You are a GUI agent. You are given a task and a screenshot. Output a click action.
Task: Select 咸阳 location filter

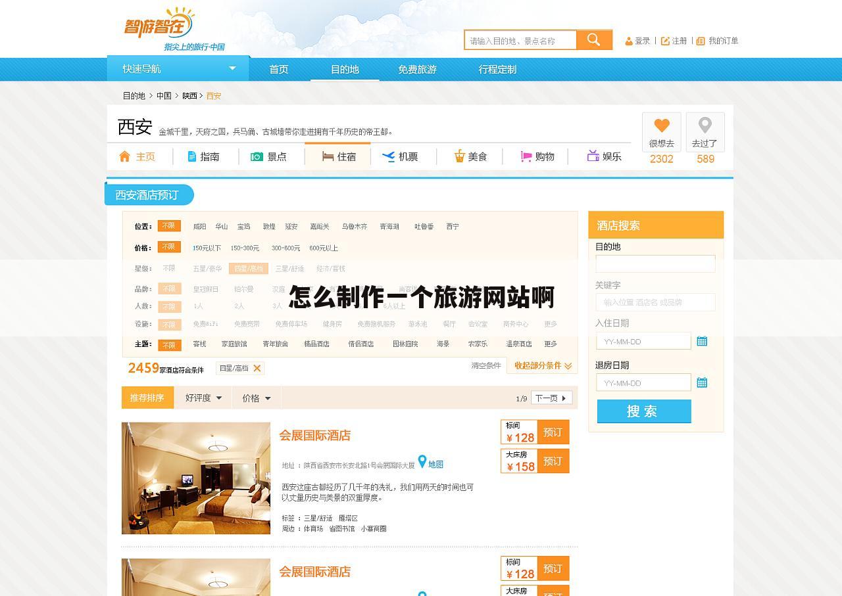pyautogui.click(x=200, y=227)
